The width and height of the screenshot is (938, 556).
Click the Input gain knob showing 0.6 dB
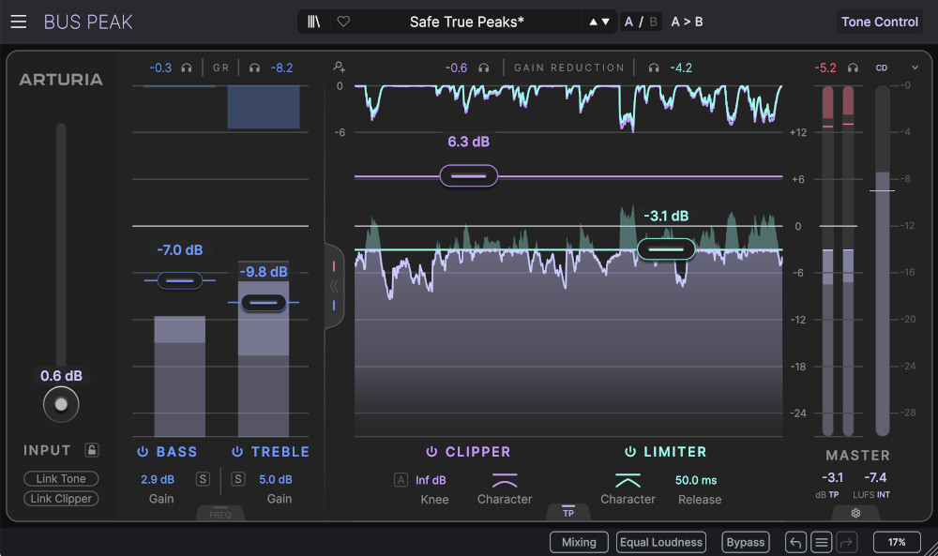pos(61,404)
